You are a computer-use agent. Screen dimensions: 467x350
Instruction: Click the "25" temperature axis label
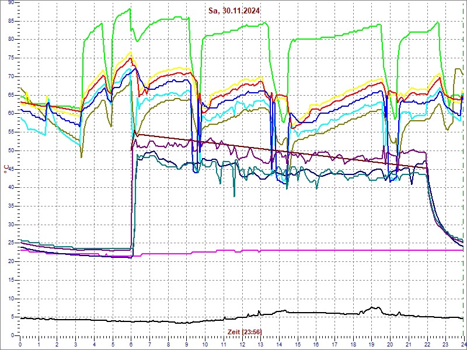(11, 243)
